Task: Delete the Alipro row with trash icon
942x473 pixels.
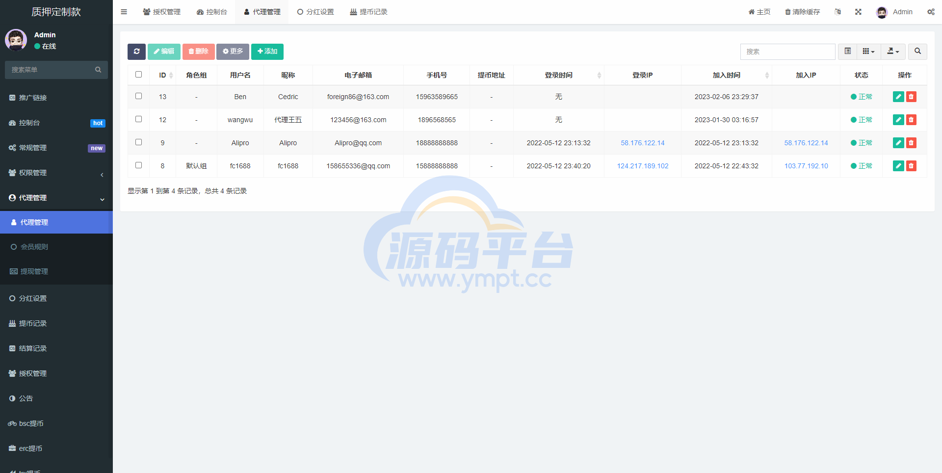Action: pos(911,143)
